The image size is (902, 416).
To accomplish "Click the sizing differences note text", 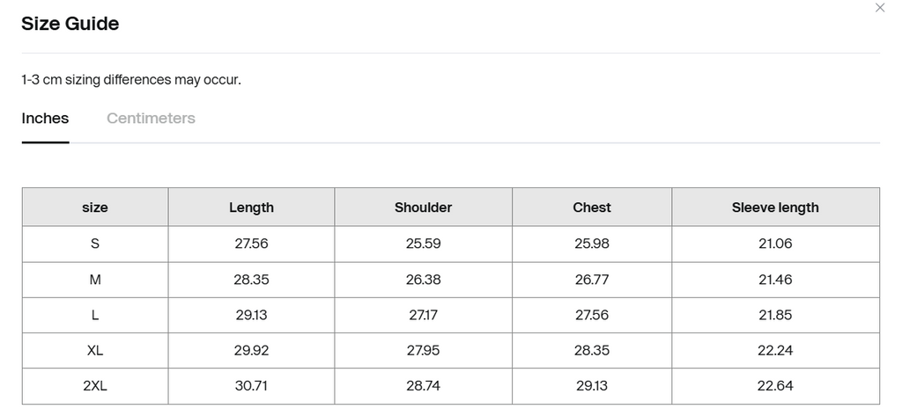I will tap(130, 79).
